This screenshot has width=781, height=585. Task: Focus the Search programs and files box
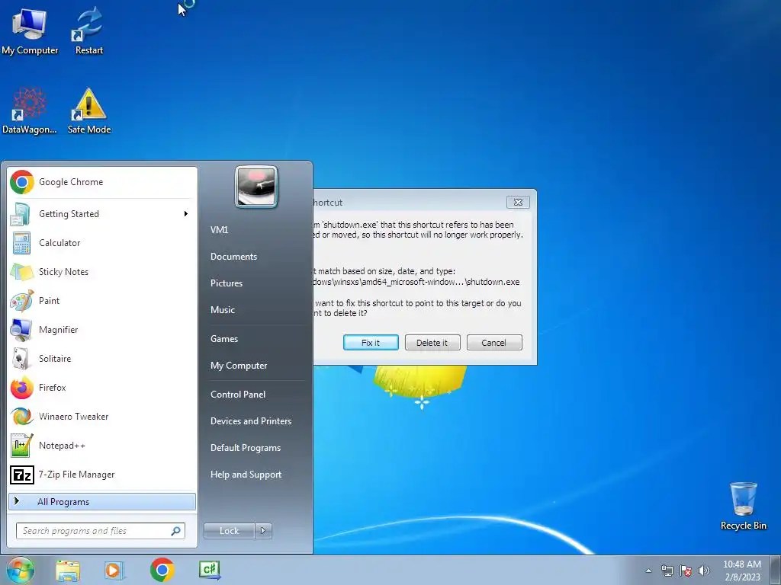pos(100,531)
